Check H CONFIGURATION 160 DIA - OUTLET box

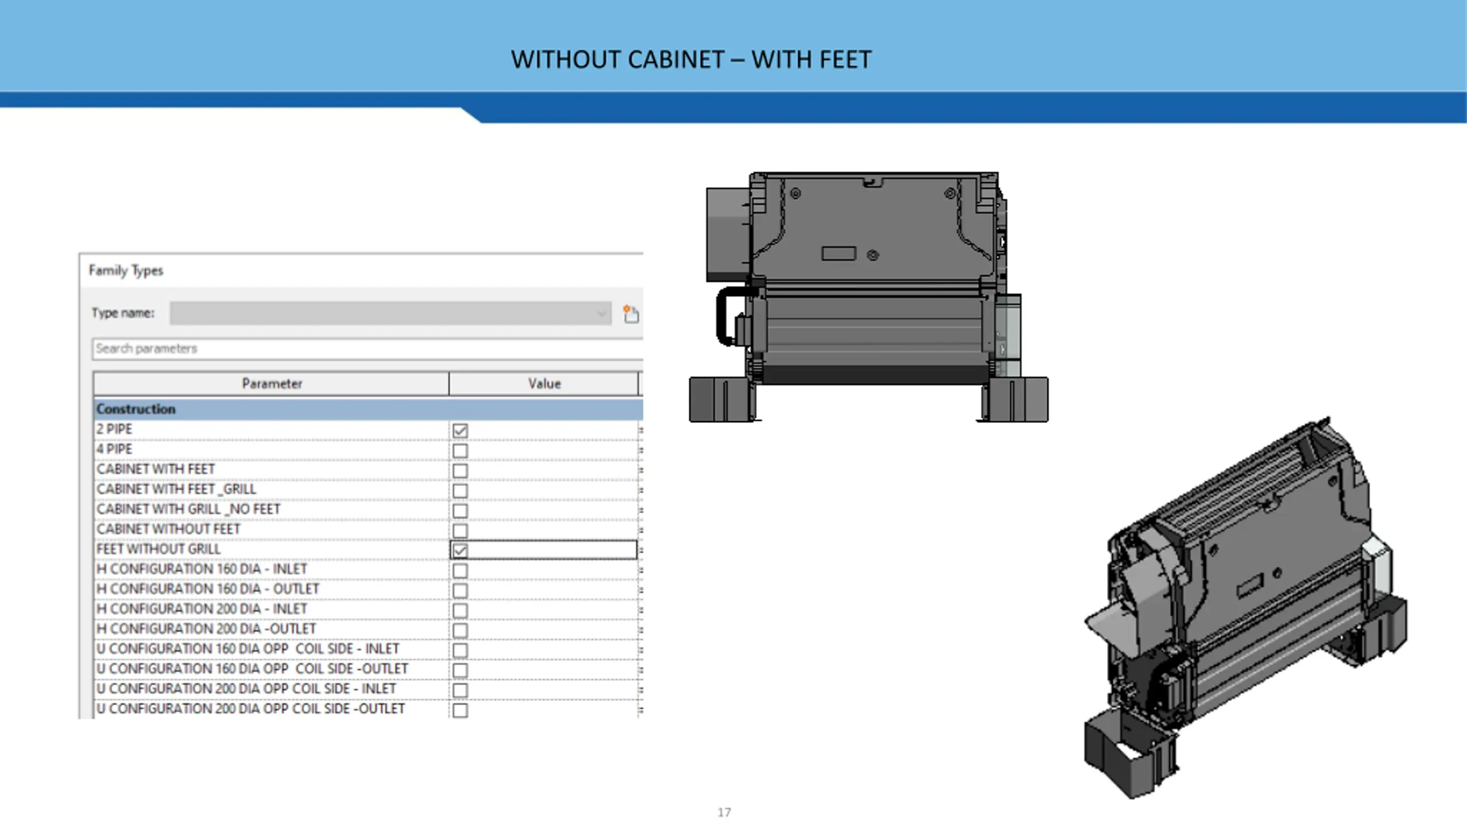pyautogui.click(x=460, y=590)
